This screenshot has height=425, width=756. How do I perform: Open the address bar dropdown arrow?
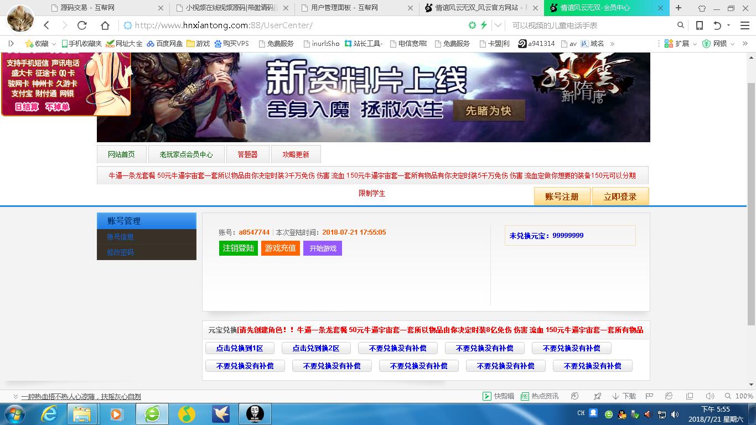tap(499, 25)
